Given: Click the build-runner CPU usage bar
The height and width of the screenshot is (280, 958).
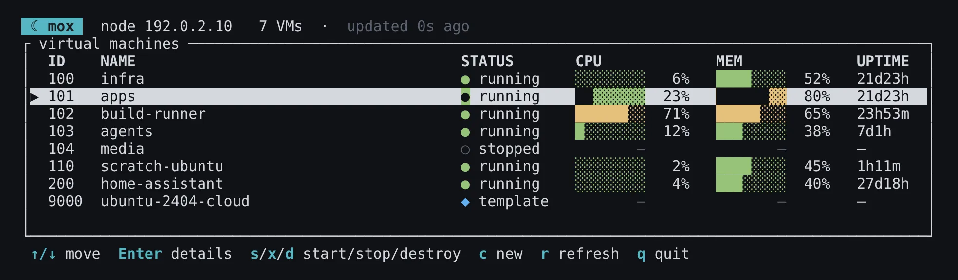Looking at the screenshot, I should click(x=610, y=114).
